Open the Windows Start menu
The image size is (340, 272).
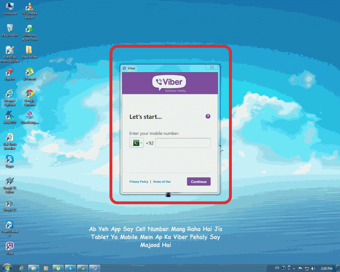pos(7,268)
